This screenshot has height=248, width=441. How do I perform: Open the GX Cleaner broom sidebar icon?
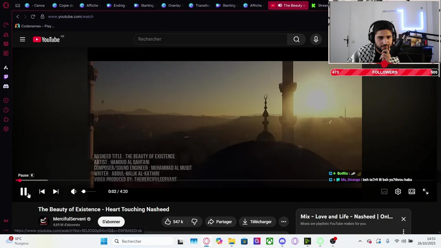6,34
